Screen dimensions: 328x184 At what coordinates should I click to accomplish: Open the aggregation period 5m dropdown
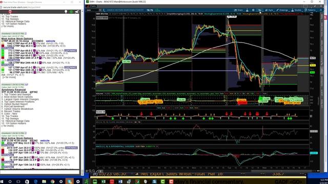260,10
